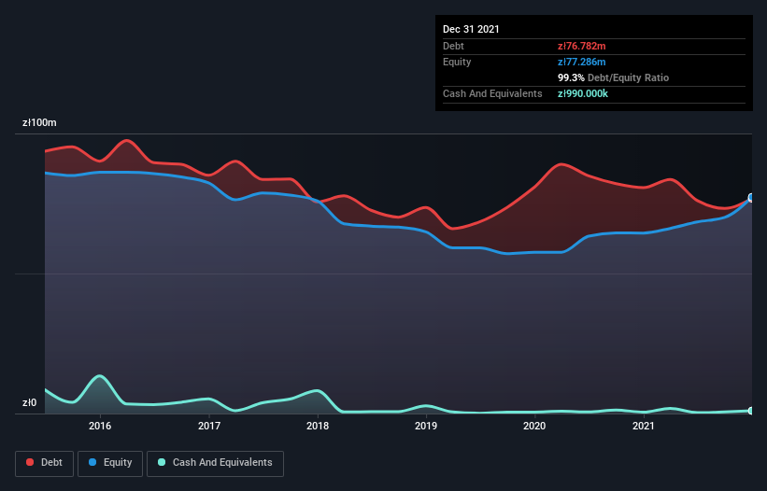Click Cash And Equivalents label in tooltip
Image resolution: width=767 pixels, height=491 pixels.
pos(492,93)
